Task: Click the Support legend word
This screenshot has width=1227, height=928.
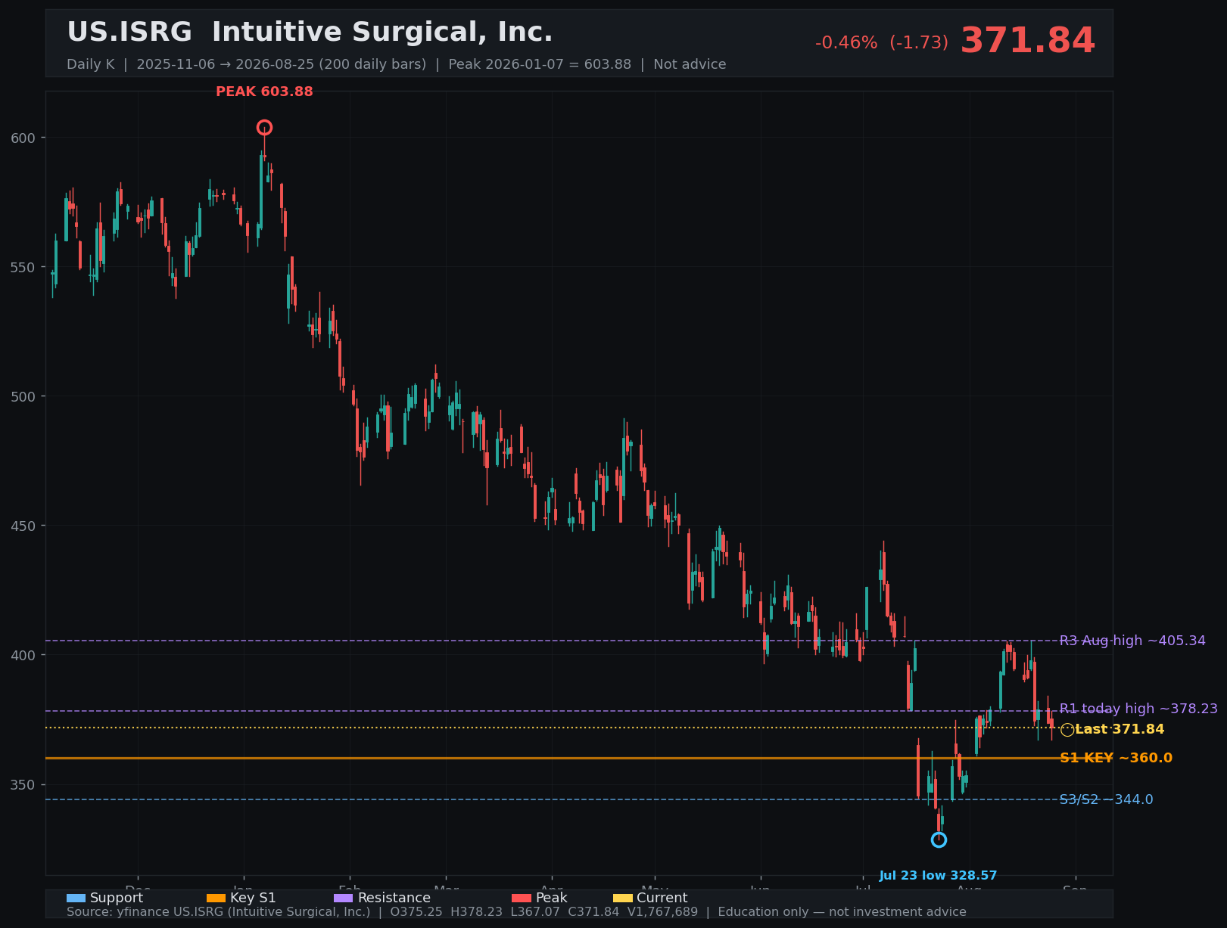Action: (117, 898)
